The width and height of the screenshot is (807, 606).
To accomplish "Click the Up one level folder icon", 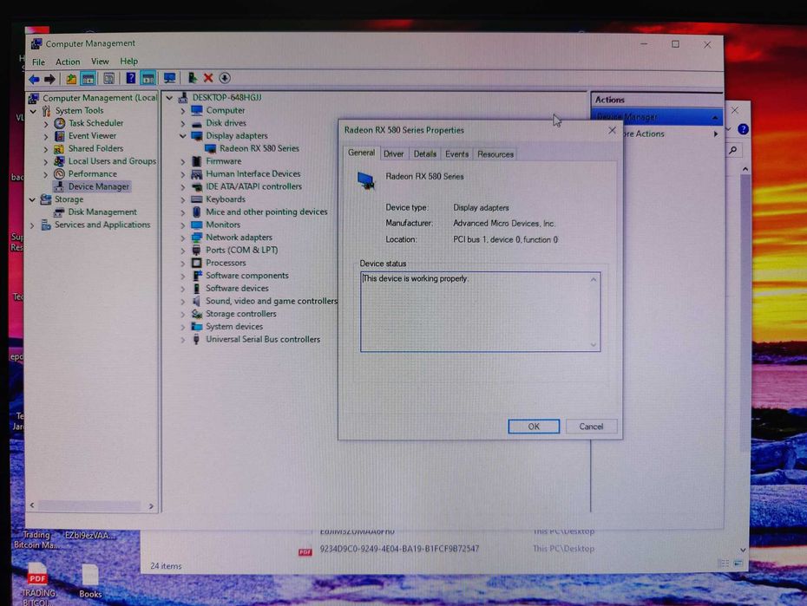I will 71,79.
